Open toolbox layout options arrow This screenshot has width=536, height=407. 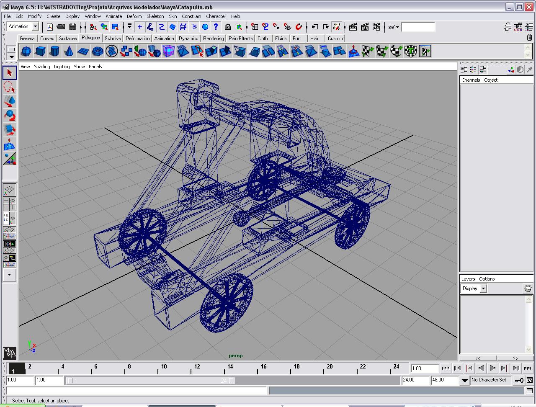pos(9,275)
